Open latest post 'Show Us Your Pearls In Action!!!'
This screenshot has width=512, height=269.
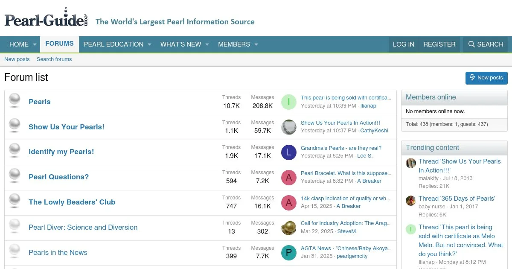[340, 123]
